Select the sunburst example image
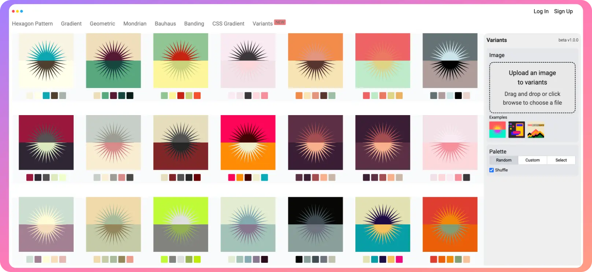The width and height of the screenshot is (592, 272). [x=497, y=130]
